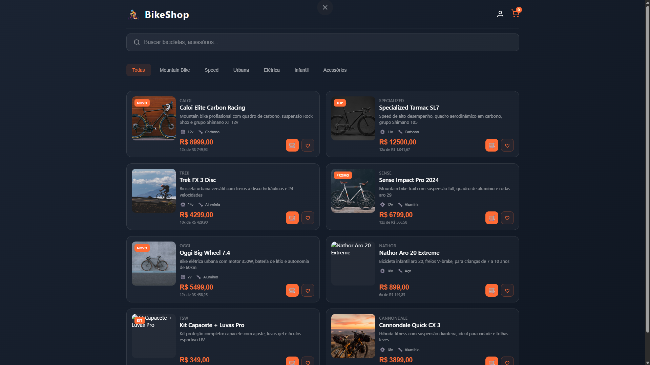Favorite the Trek FX 3 Disc

pos(308,218)
